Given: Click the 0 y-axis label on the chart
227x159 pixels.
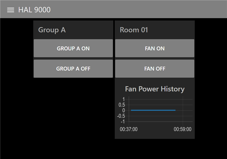Looking at the screenshot, I should point(124,110).
